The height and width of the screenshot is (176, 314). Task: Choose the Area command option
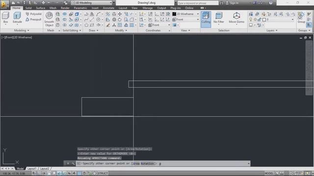[136, 164]
